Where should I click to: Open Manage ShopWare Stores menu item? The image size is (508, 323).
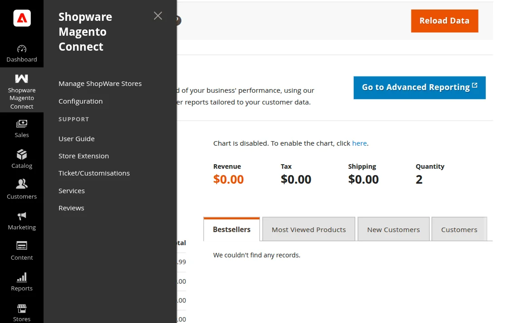pos(100,84)
